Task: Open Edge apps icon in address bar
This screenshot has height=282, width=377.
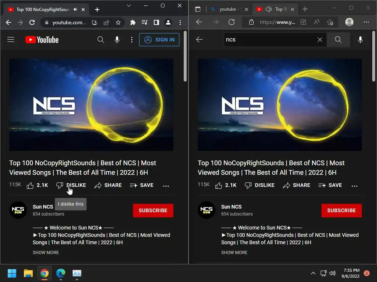Action: [x=303, y=22]
